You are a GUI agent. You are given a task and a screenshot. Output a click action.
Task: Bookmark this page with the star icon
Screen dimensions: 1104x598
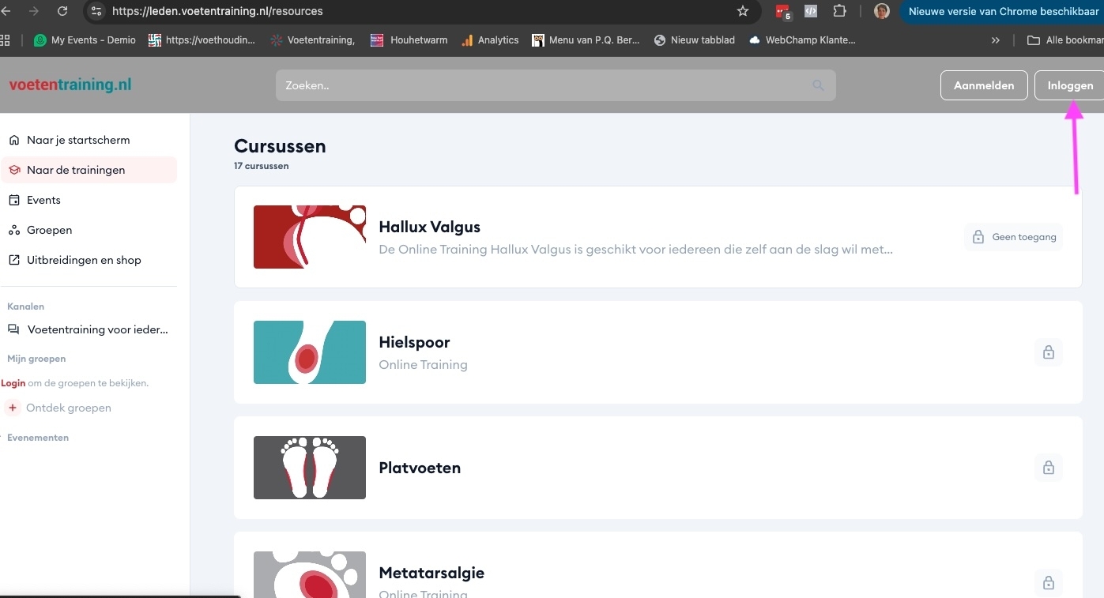click(742, 12)
